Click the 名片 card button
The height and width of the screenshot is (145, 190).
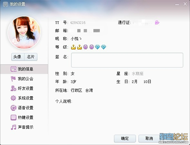tap(31, 57)
